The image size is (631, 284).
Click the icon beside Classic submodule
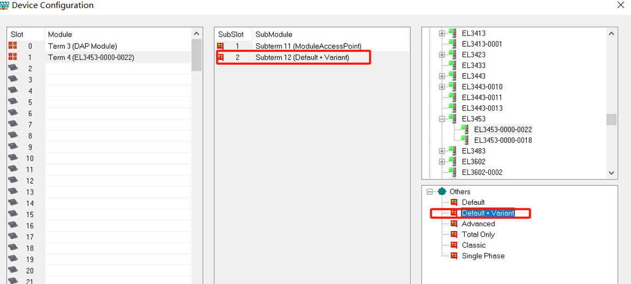tap(454, 245)
